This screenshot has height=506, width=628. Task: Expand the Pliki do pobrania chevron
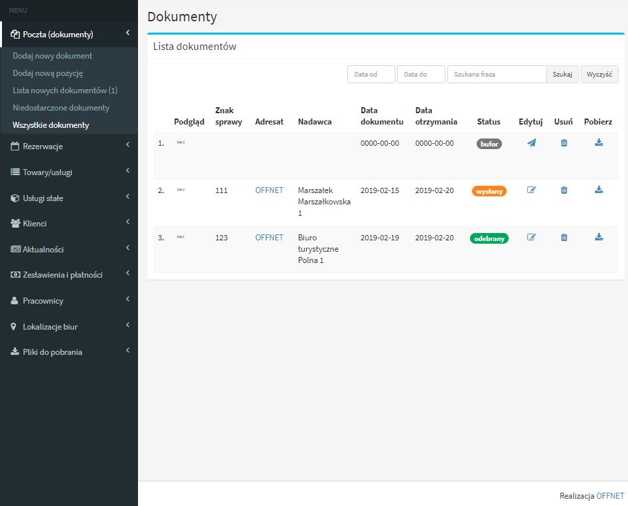tap(128, 350)
